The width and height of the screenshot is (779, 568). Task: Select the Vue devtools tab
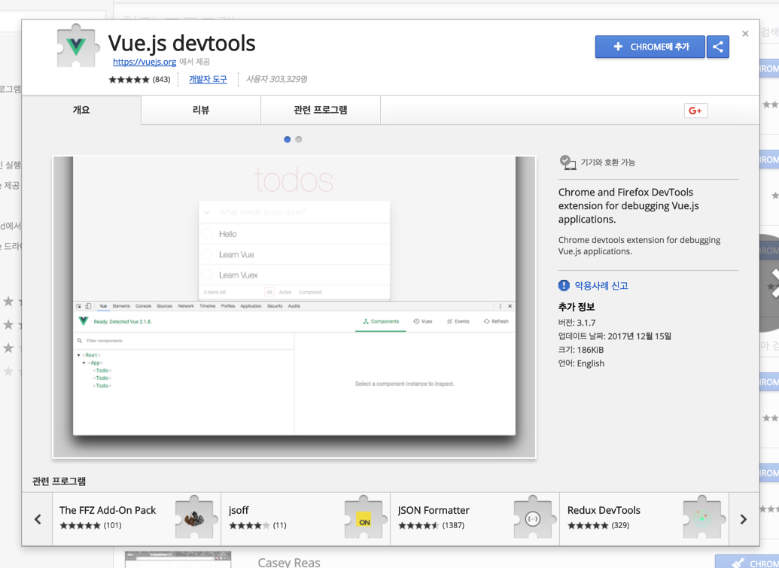click(x=103, y=306)
